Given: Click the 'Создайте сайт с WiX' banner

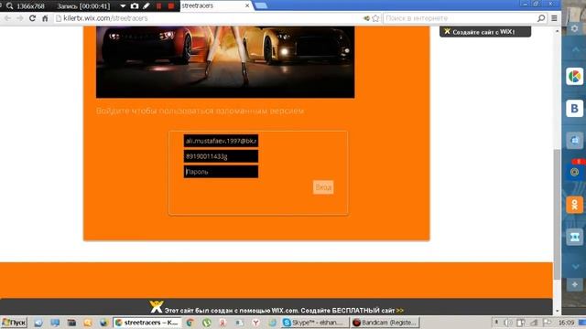Looking at the screenshot, I should (x=485, y=32).
